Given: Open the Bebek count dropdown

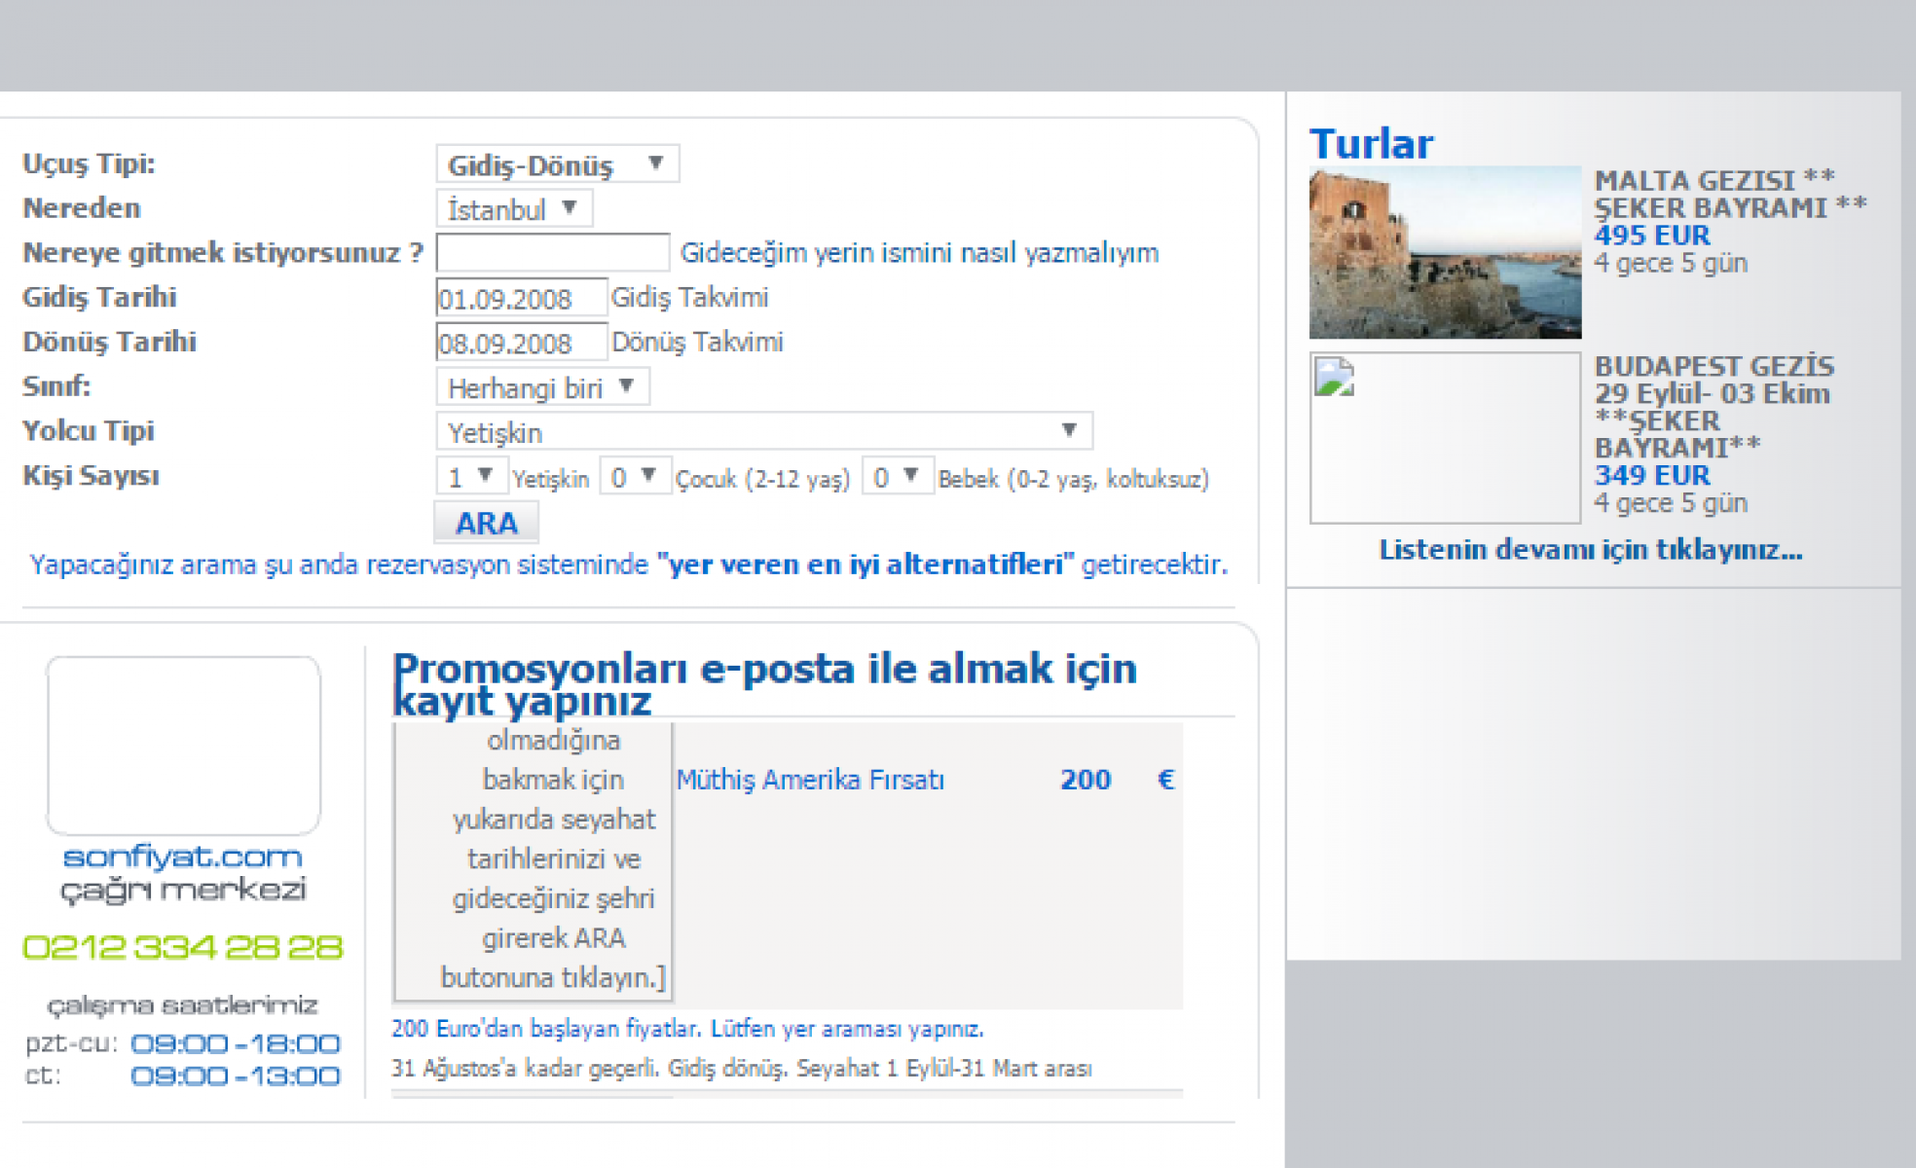Looking at the screenshot, I should click(897, 477).
